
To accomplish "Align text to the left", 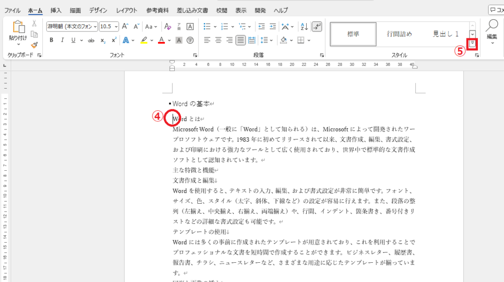I will pos(207,40).
